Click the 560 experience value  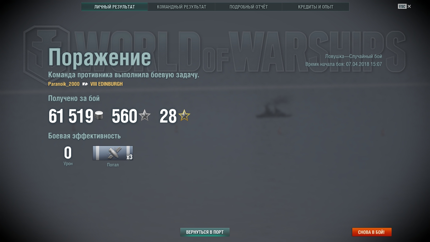tap(125, 116)
